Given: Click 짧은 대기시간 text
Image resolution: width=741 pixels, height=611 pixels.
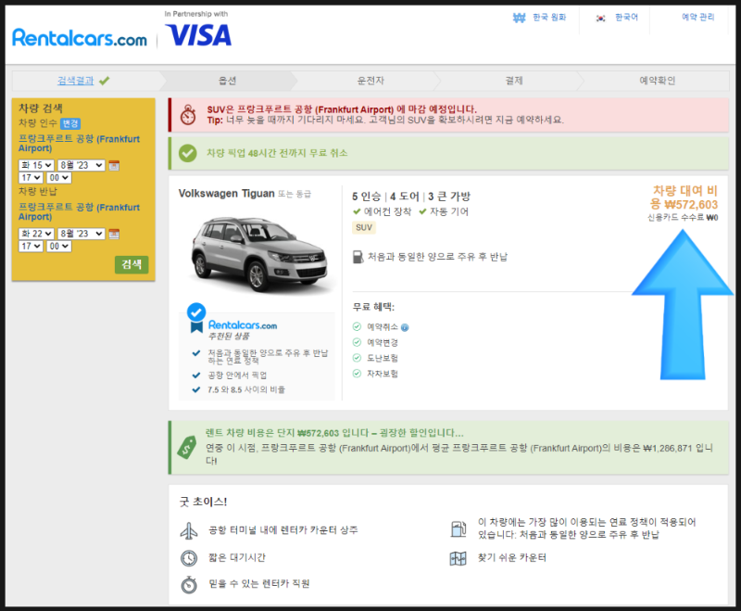Looking at the screenshot, I should (237, 557).
